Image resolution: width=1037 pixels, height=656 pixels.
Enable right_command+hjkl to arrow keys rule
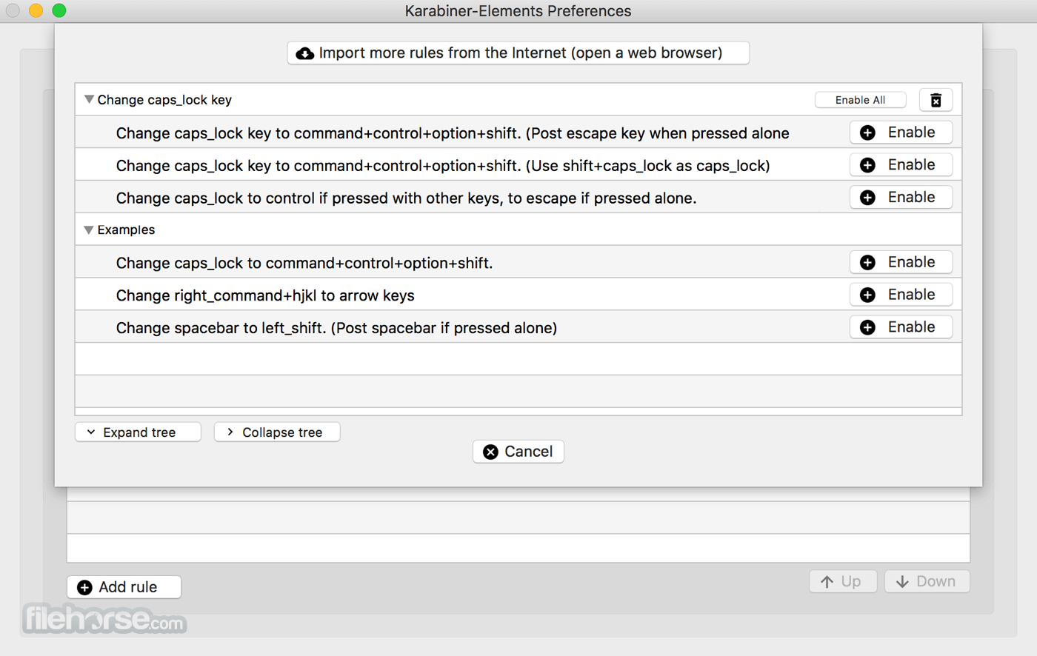901,295
